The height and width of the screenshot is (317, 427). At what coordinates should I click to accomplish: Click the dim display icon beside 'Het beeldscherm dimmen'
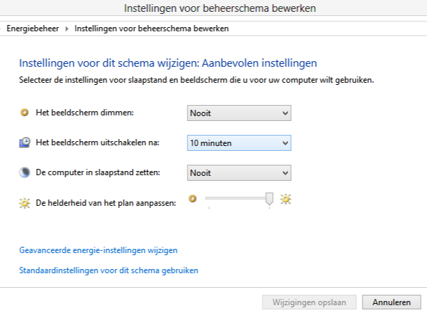(x=24, y=113)
